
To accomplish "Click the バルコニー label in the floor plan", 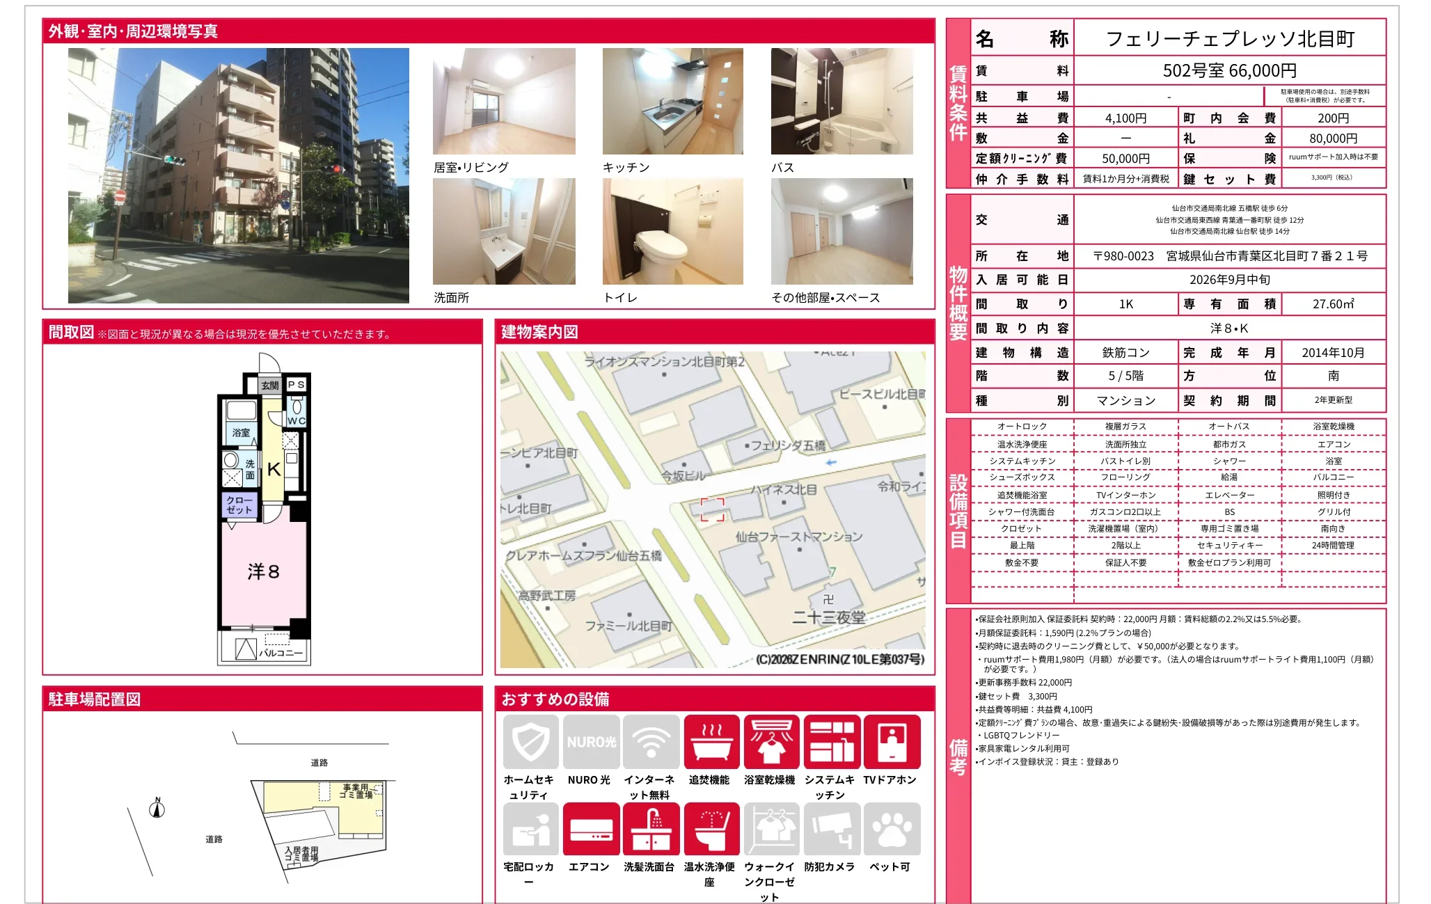I will (281, 653).
